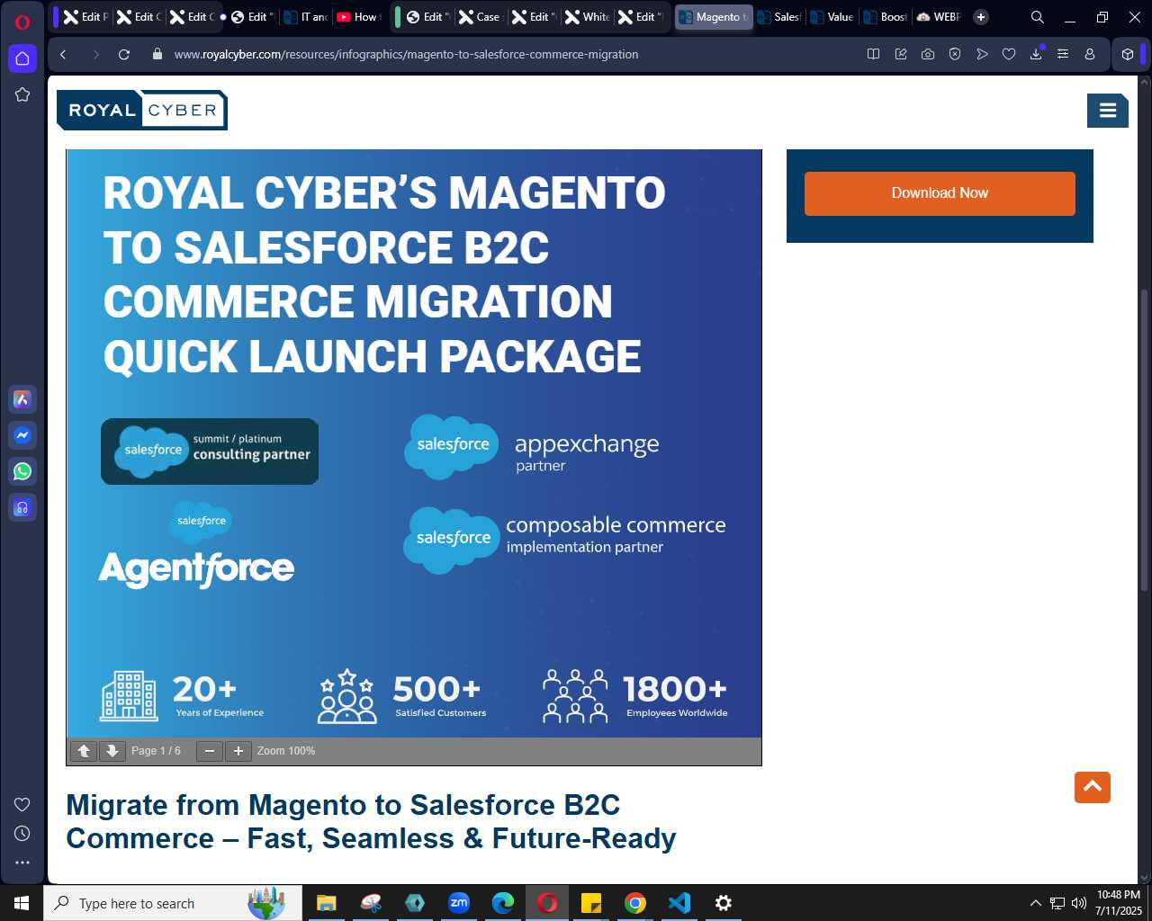The height and width of the screenshot is (921, 1152).
Task: Click the page vertical scrollbar
Action: [x=1145, y=439]
